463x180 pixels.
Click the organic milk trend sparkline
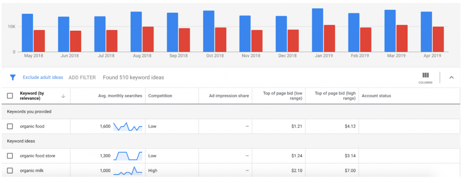tap(128, 170)
